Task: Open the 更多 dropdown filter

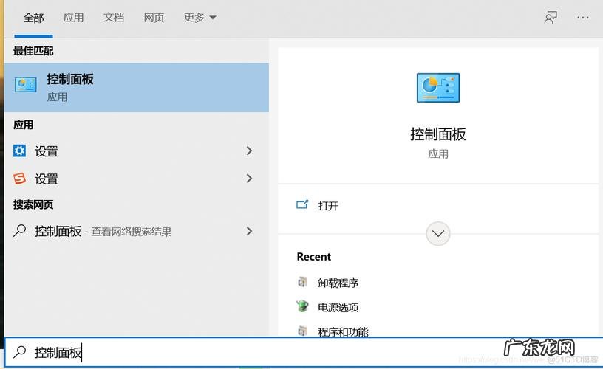Action: (200, 18)
